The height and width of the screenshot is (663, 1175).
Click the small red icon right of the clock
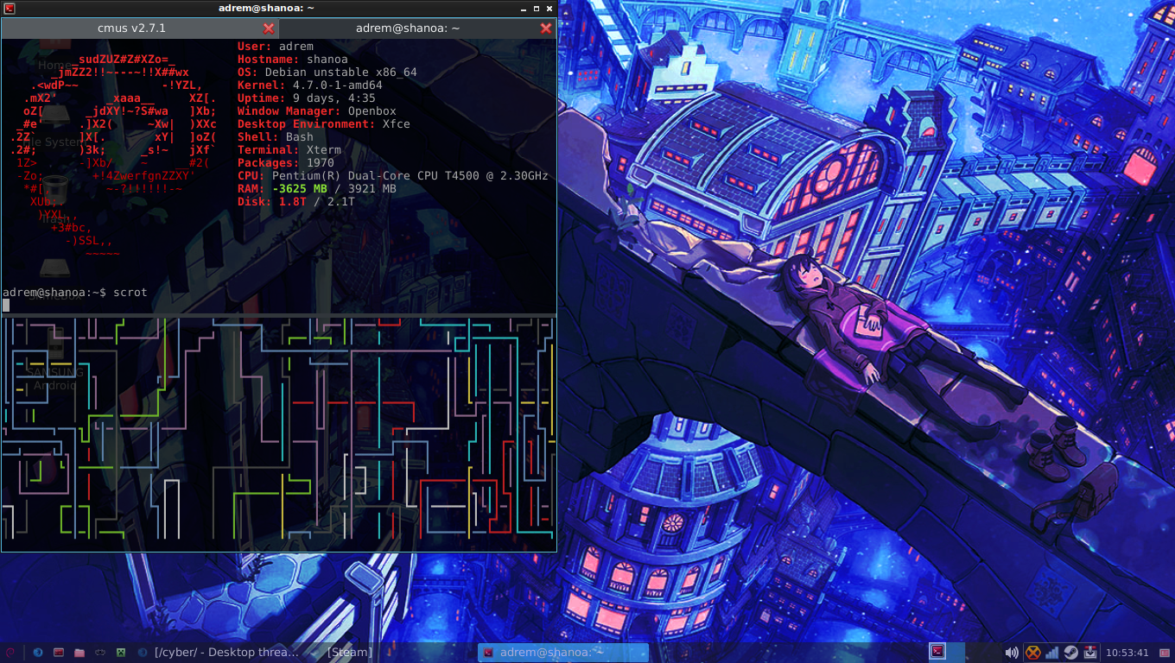pos(1164,653)
